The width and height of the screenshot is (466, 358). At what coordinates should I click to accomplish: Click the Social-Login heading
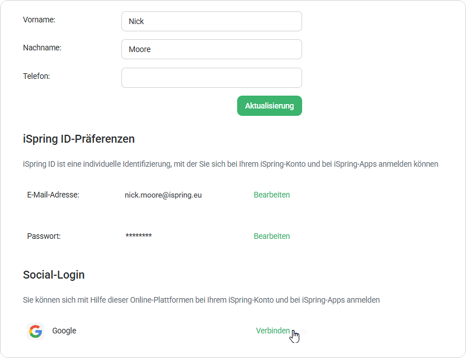pyautogui.click(x=54, y=275)
